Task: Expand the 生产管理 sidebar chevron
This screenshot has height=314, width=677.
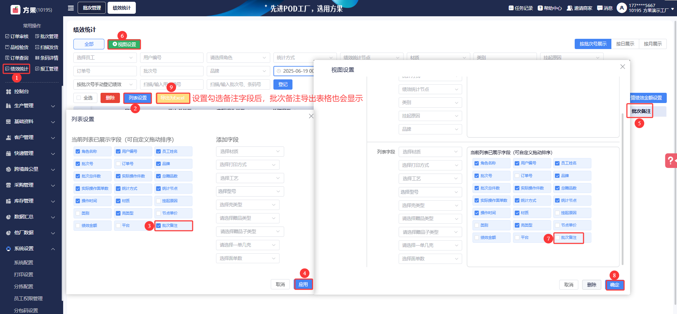Action: point(53,106)
